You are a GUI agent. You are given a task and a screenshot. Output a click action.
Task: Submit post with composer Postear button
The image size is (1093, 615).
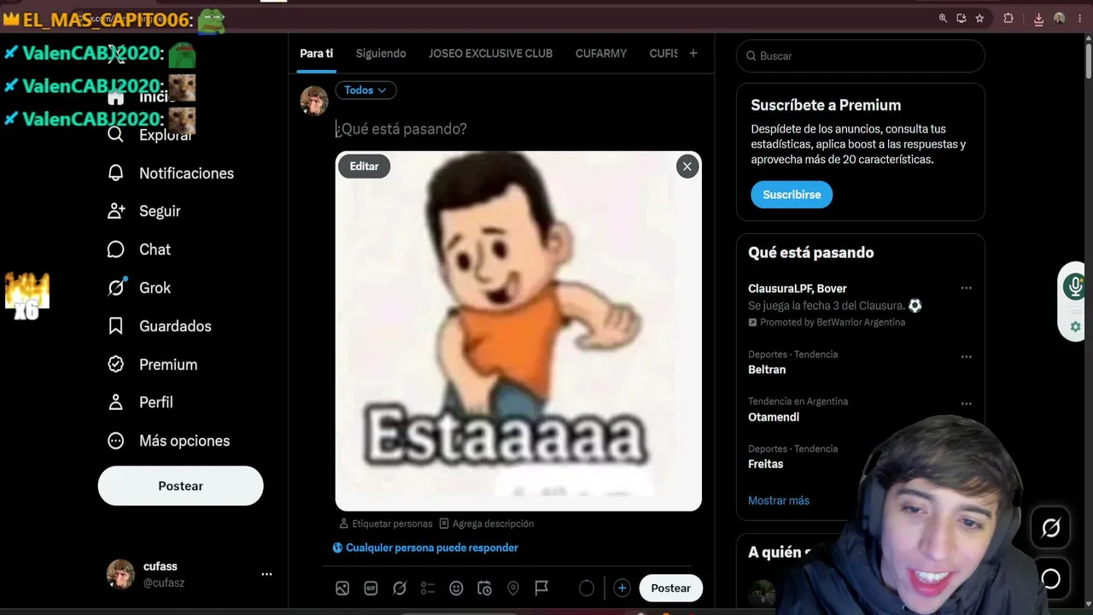pyautogui.click(x=671, y=588)
